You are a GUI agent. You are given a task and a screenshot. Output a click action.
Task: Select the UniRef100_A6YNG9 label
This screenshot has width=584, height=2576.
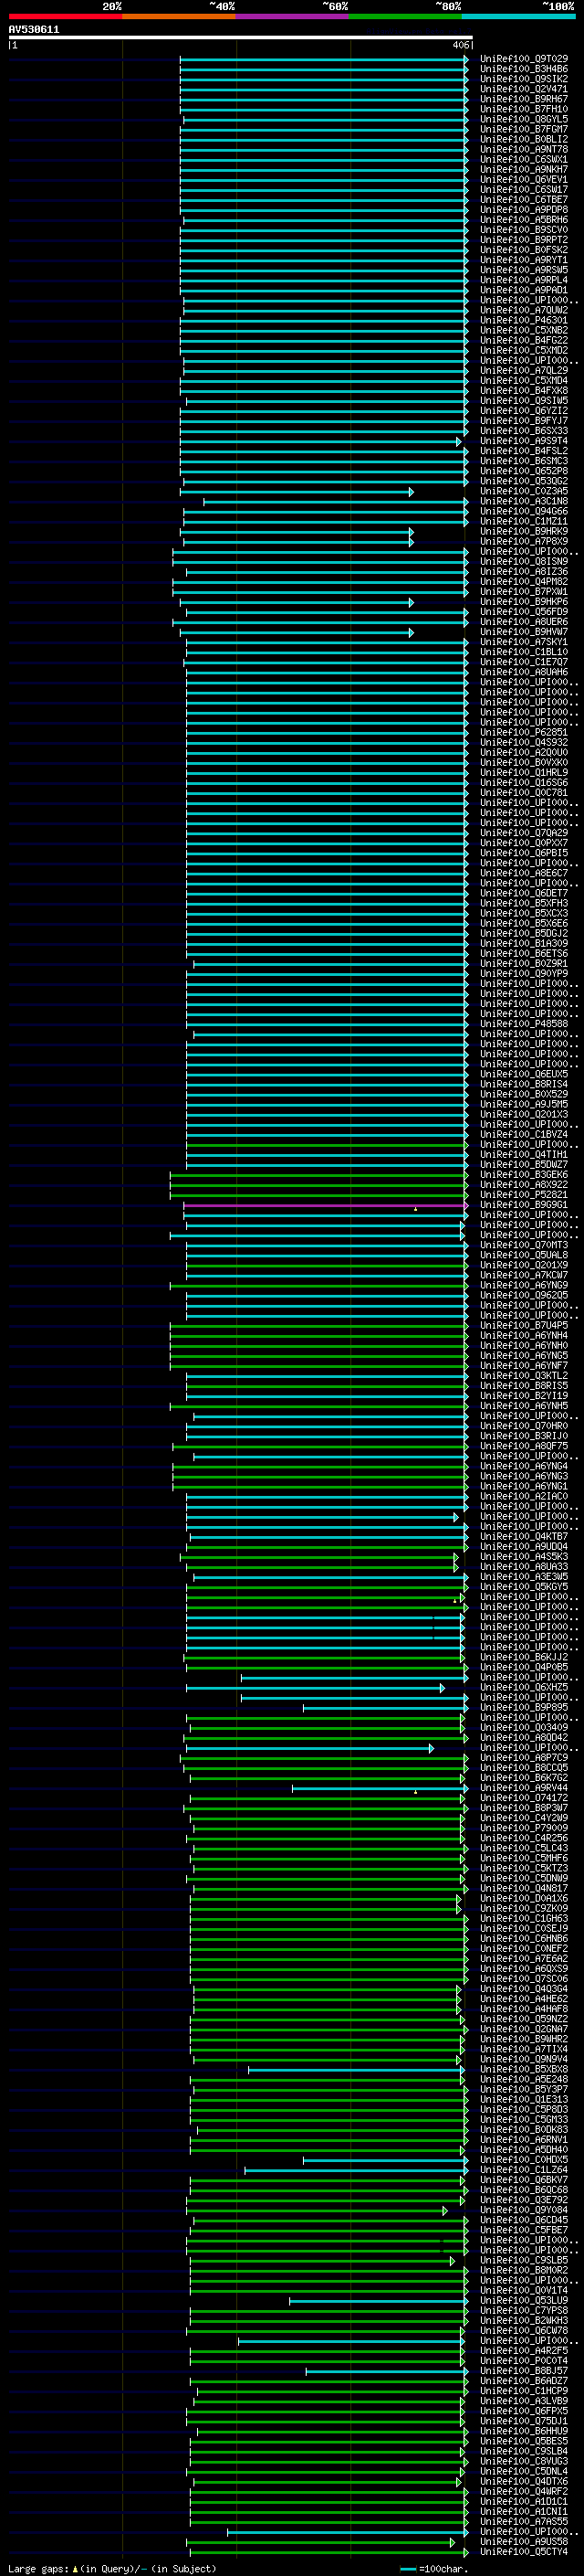coord(524,1285)
